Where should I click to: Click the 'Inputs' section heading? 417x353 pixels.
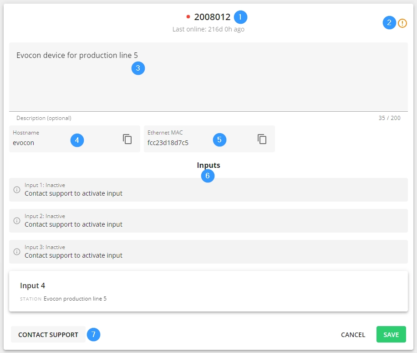tap(208, 165)
